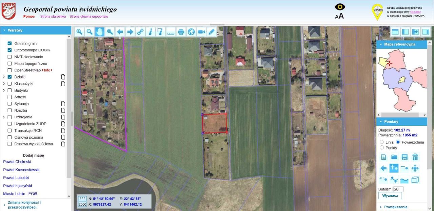
Task: Delete measurement with the trash icon
Action: 415,157
